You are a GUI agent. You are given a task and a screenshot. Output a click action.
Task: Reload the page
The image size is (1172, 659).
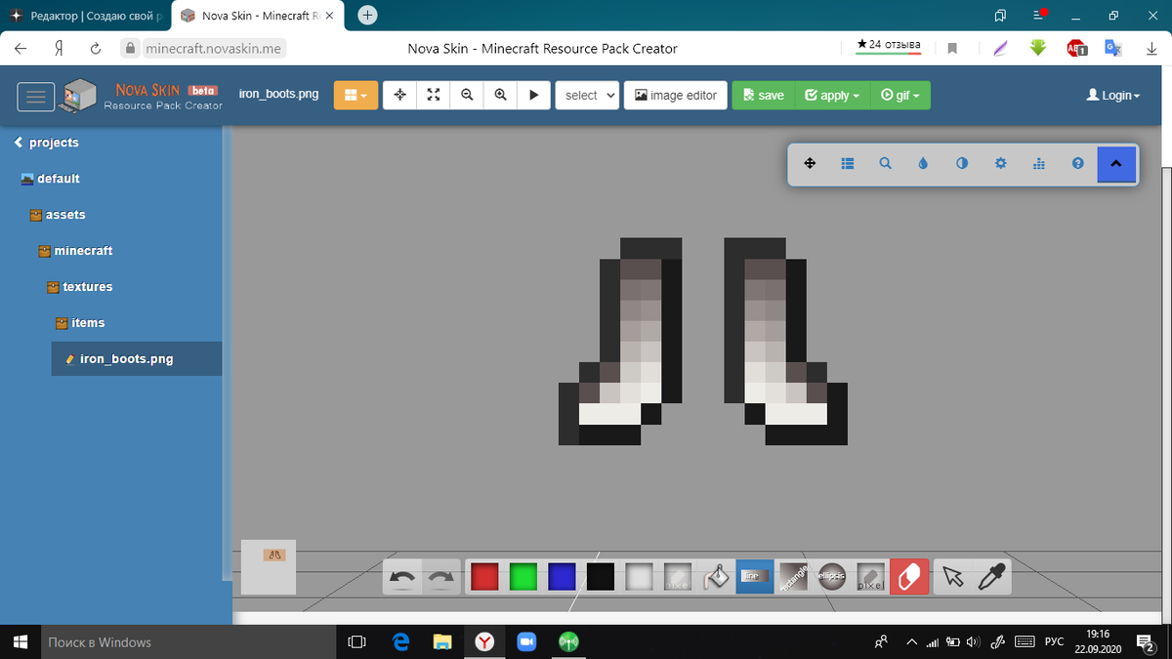pyautogui.click(x=96, y=48)
